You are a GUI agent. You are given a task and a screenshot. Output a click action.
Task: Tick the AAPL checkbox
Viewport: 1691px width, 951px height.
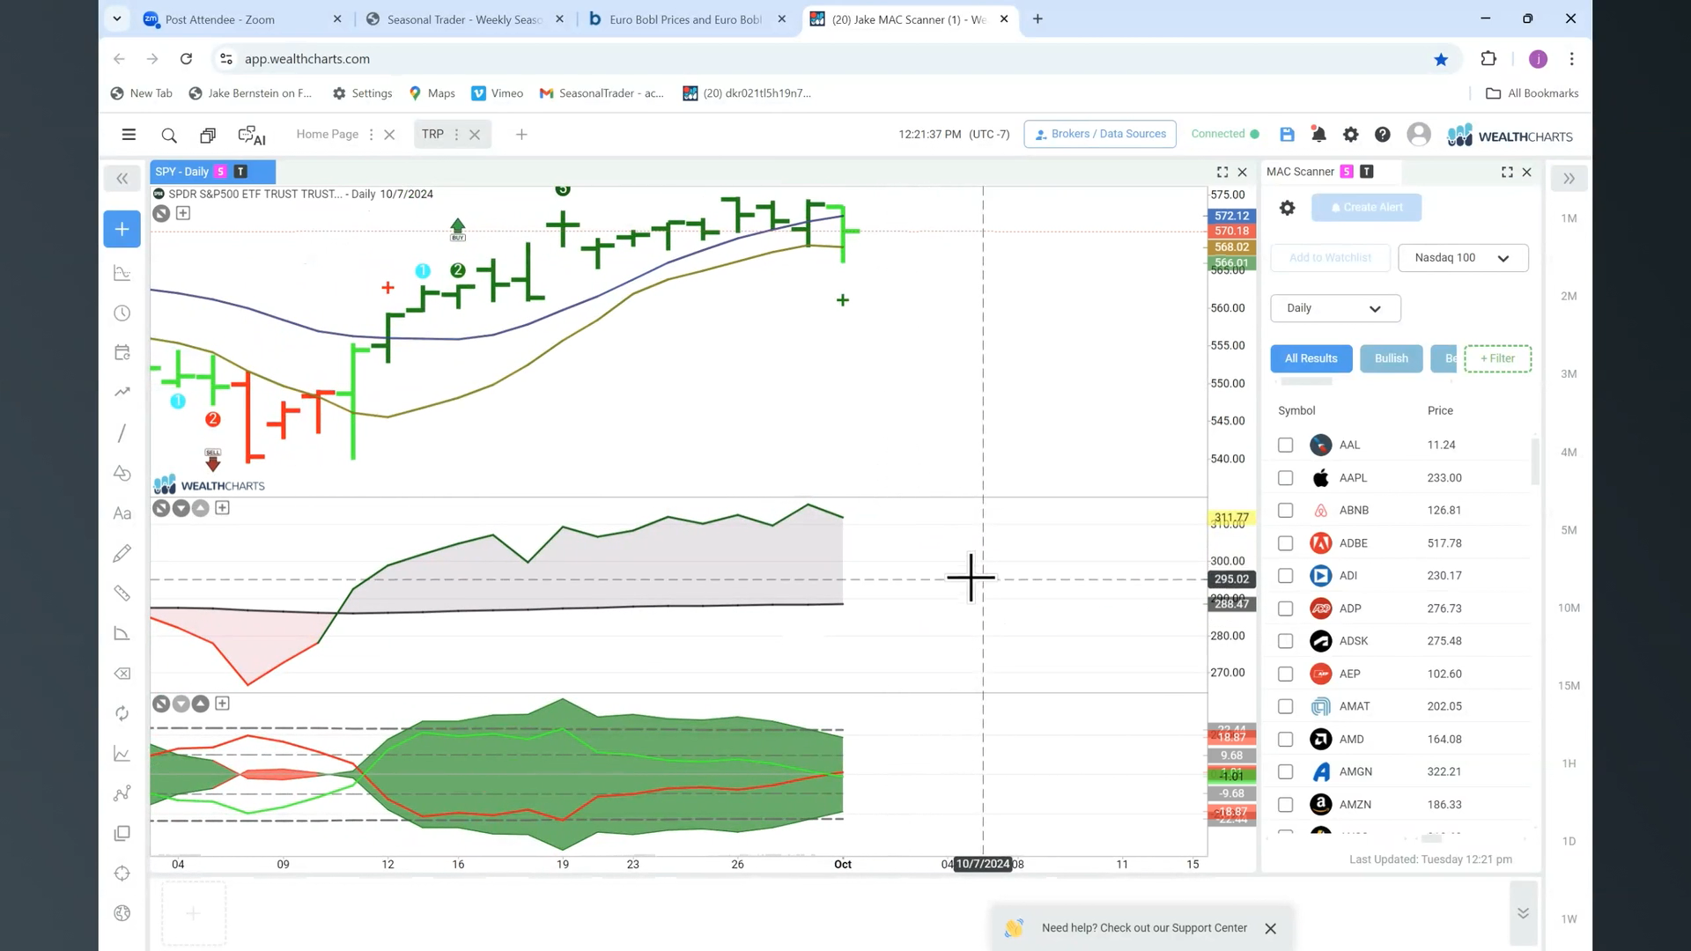(x=1285, y=478)
